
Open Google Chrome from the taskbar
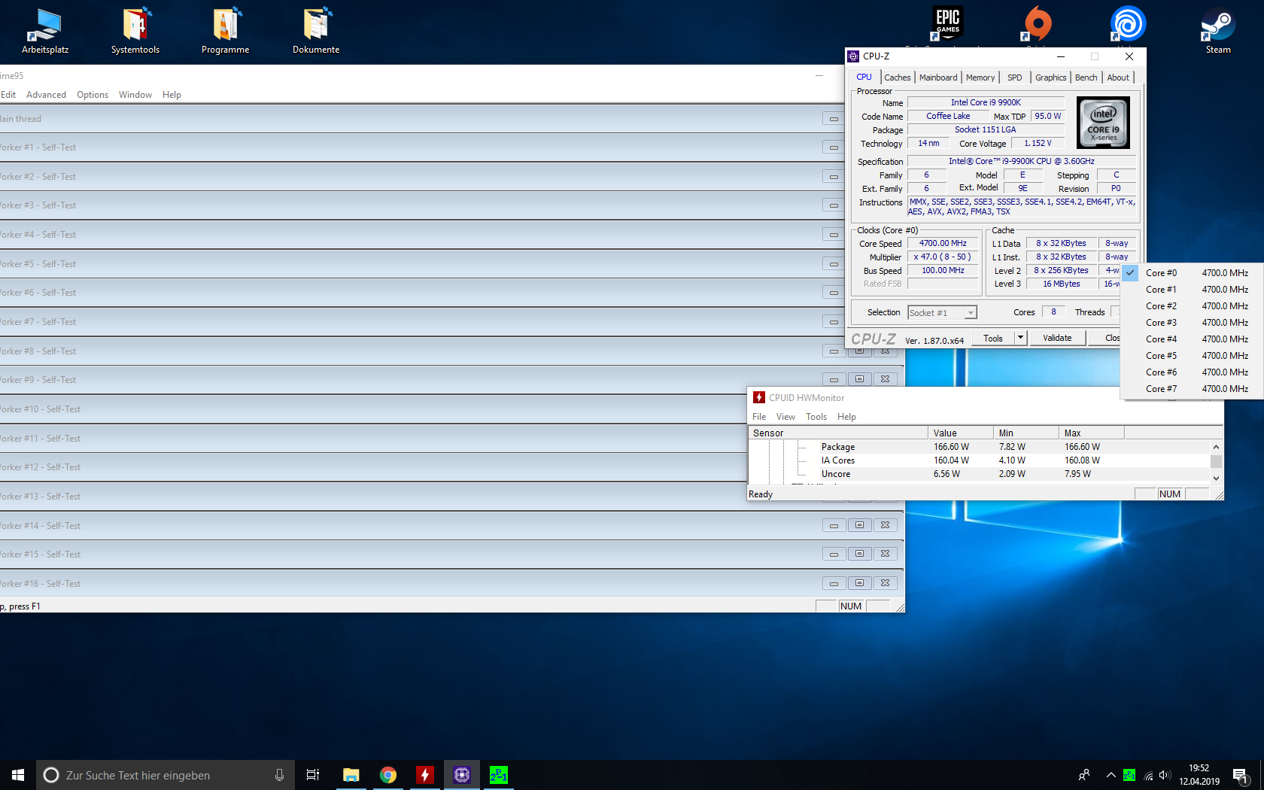tap(388, 775)
